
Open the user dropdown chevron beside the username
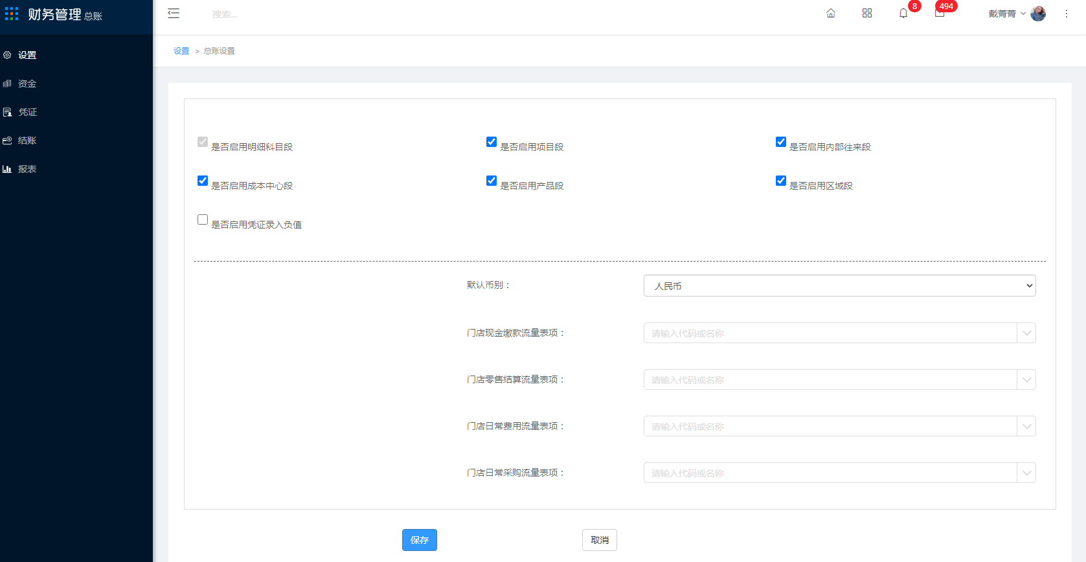coord(1023,14)
